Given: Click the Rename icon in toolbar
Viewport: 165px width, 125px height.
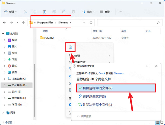Looking at the screenshot, I should [x=54, y=12].
